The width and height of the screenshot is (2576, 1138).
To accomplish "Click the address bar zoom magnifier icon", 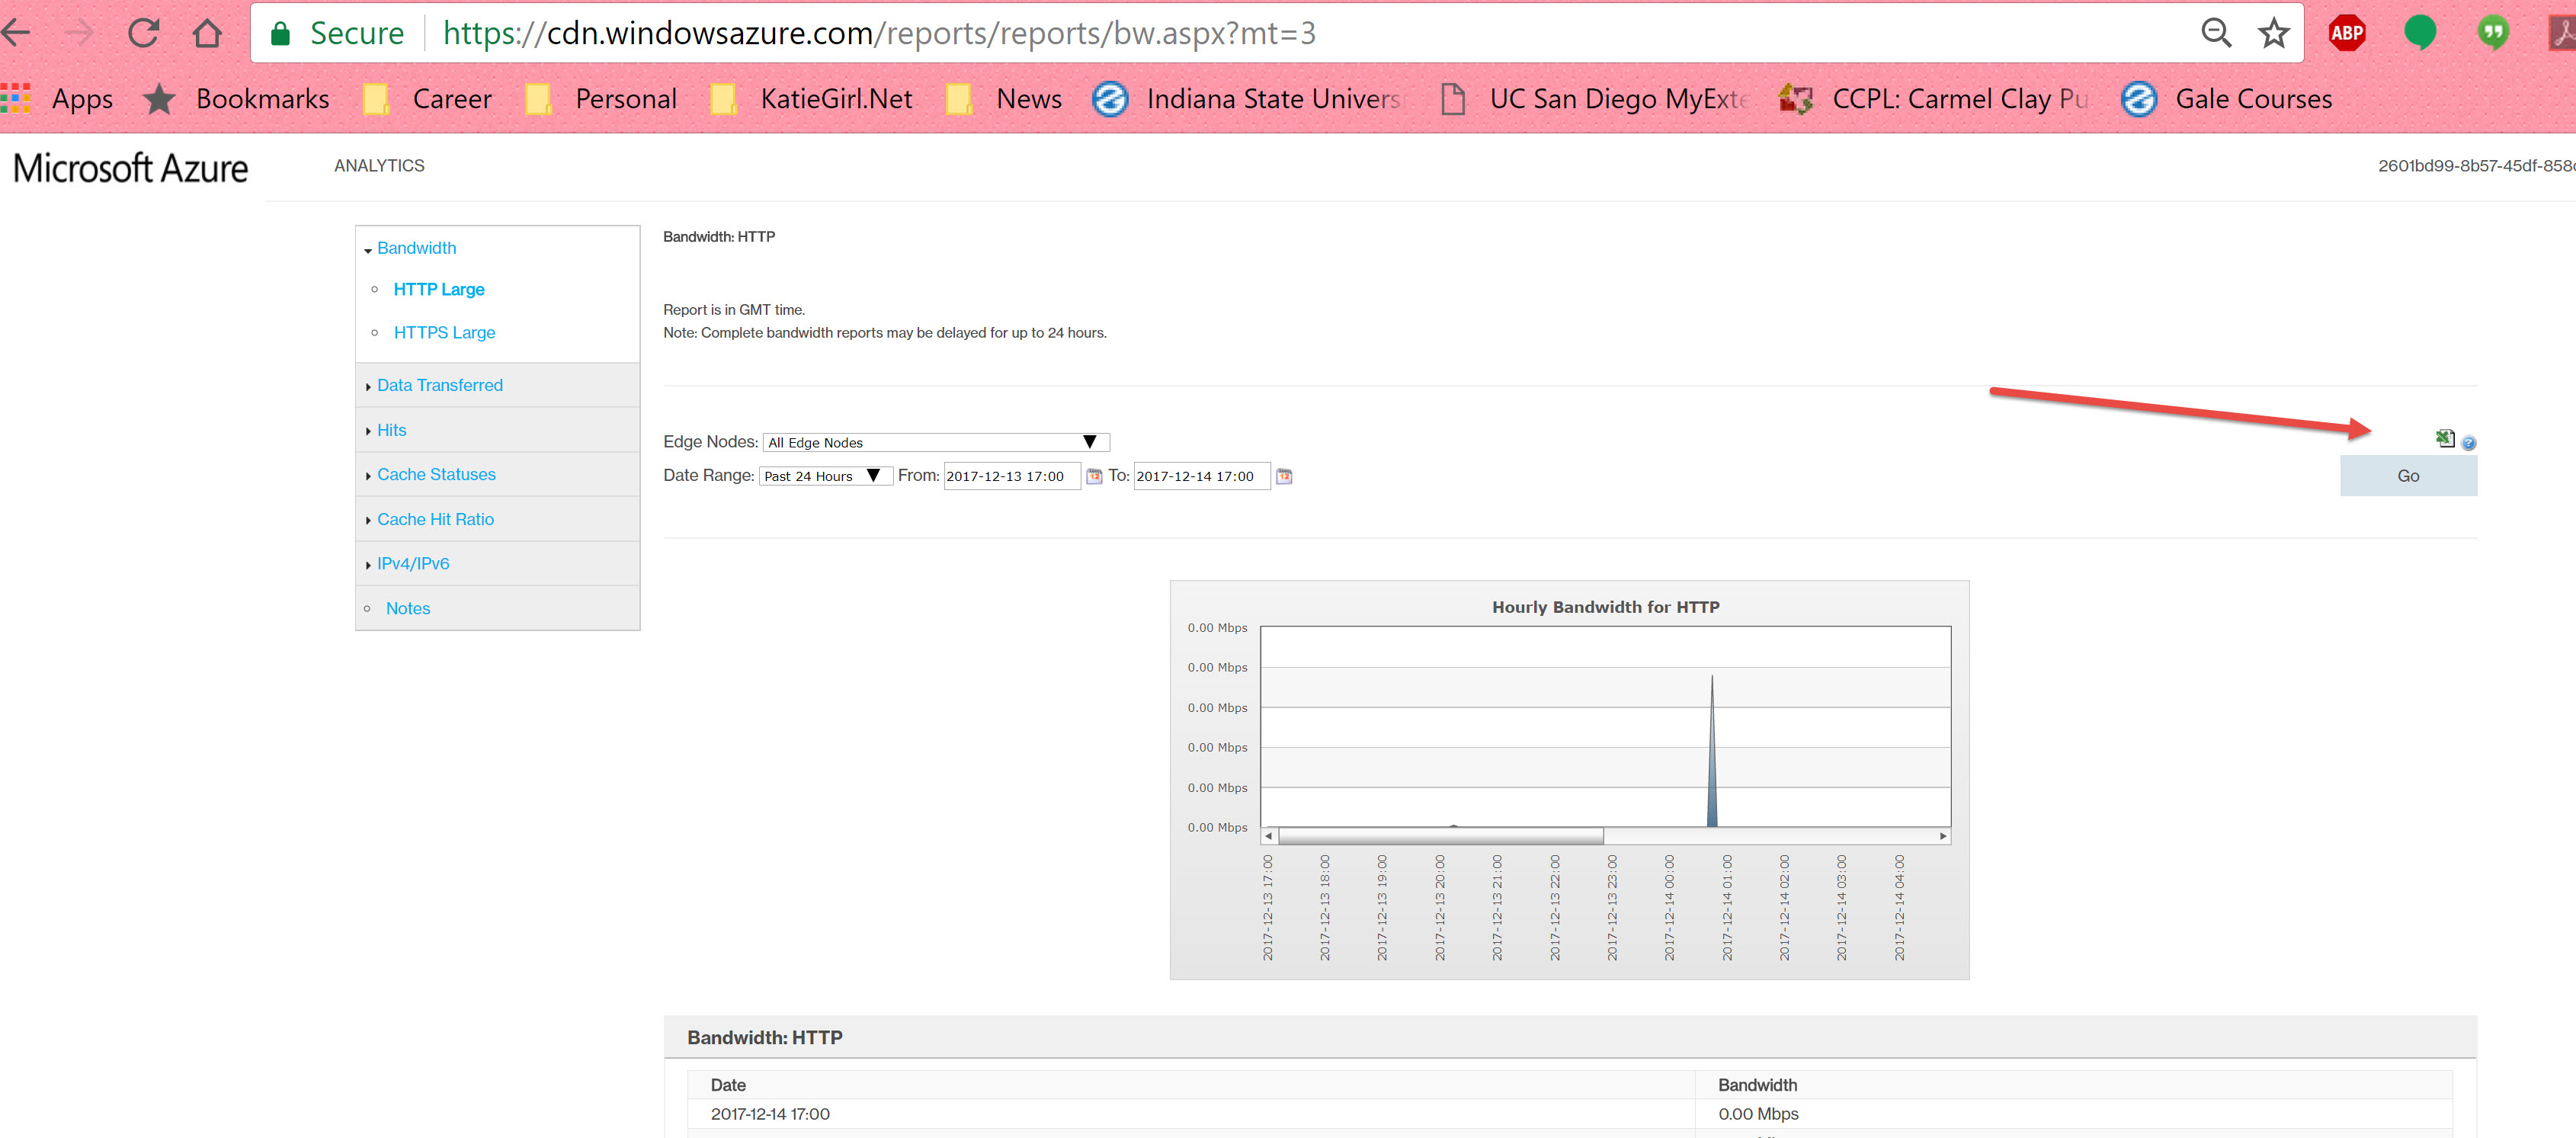I will (2216, 33).
